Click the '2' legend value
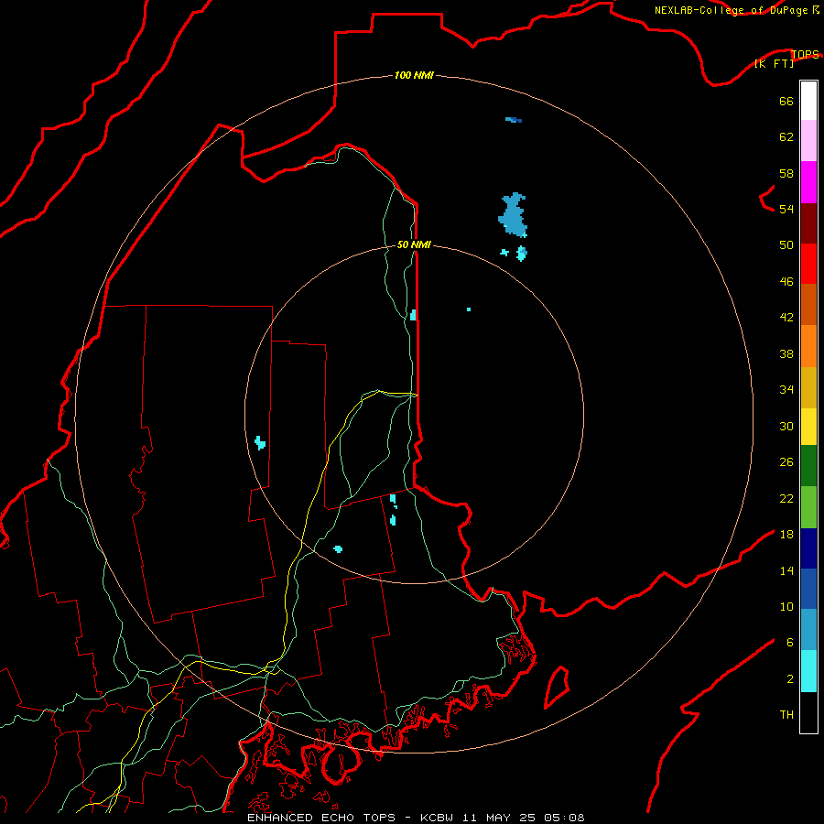Viewport: 824px width, 824px height. [x=790, y=678]
